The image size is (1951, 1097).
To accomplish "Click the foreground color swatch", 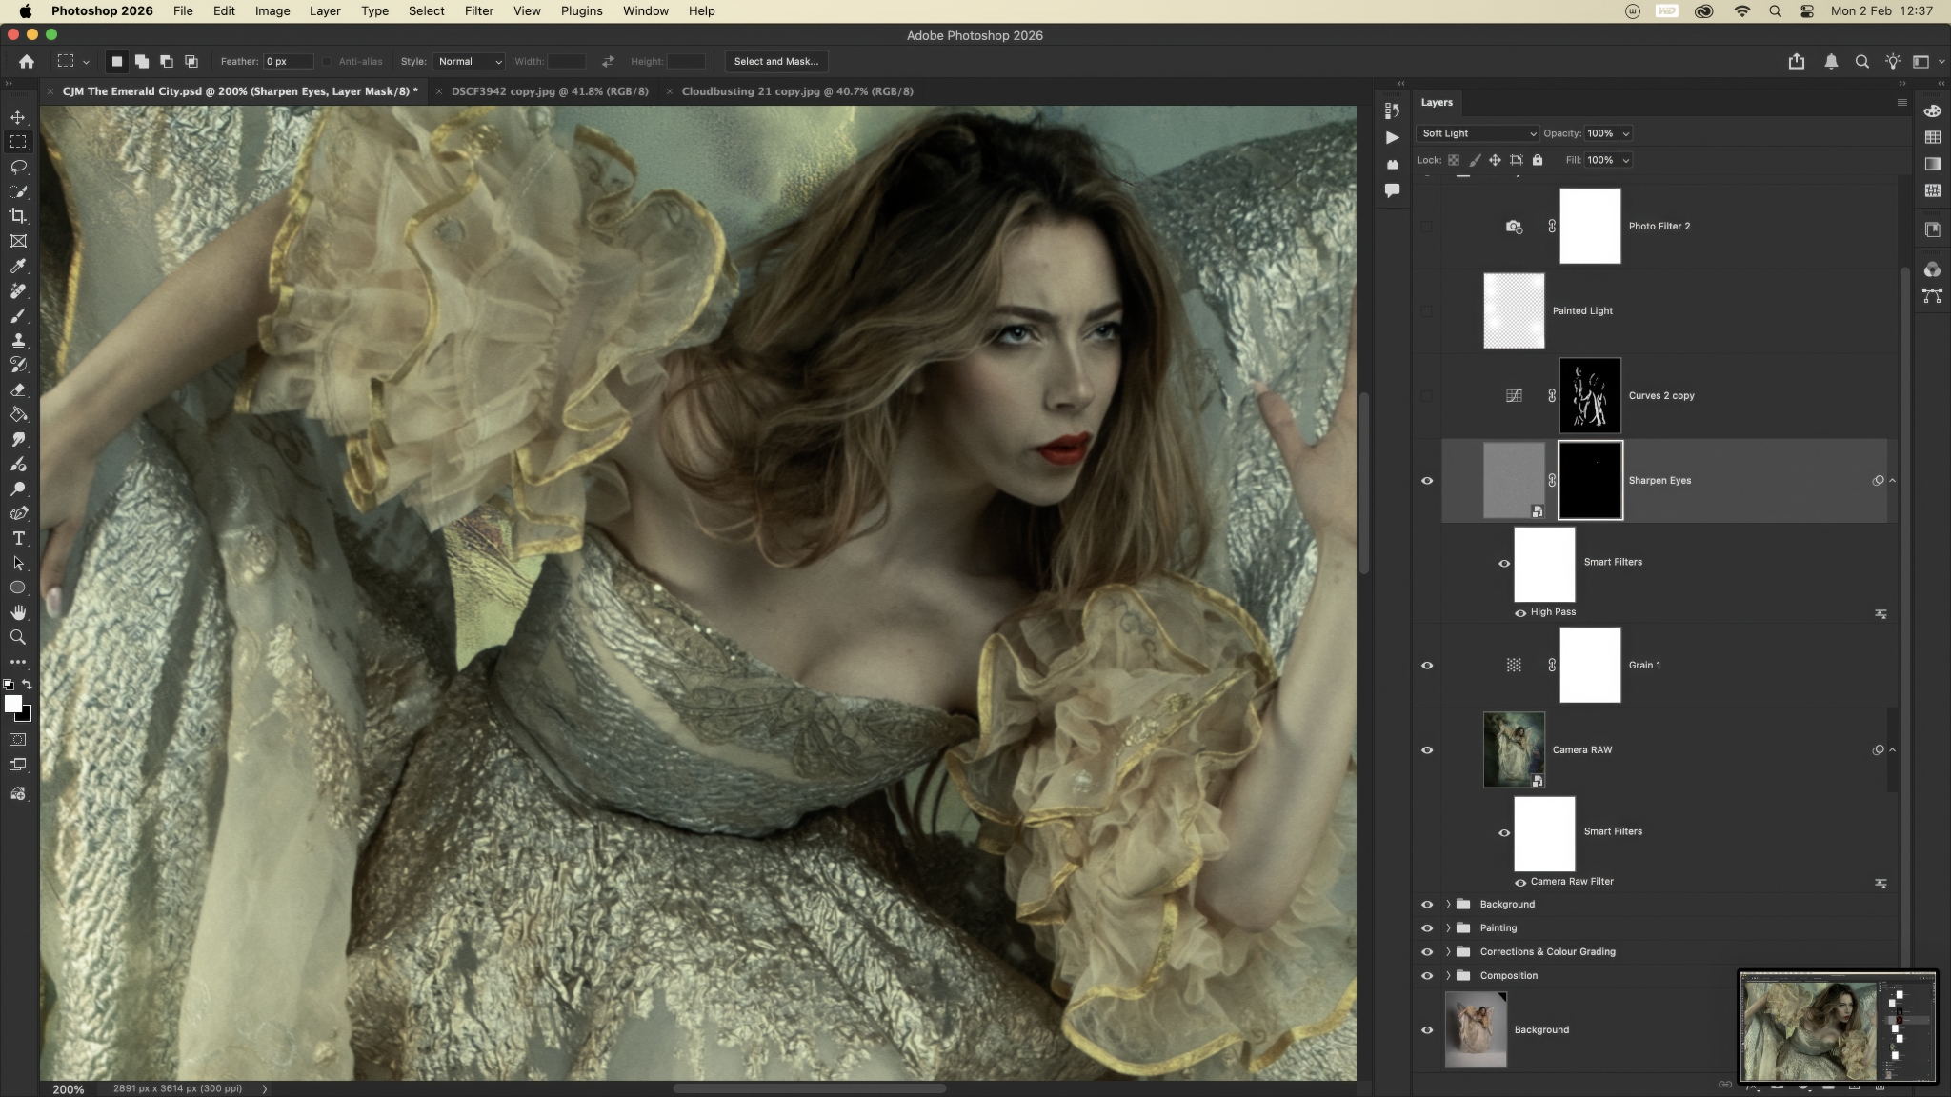I will [x=12, y=704].
